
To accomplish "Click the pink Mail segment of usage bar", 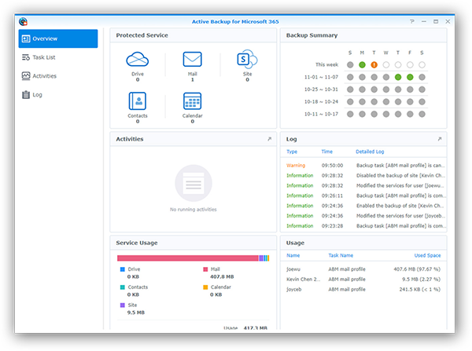I will [187, 258].
